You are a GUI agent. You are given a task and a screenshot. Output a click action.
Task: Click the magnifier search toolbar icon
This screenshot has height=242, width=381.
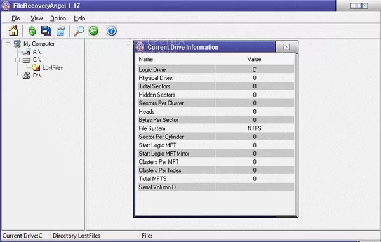click(79, 31)
